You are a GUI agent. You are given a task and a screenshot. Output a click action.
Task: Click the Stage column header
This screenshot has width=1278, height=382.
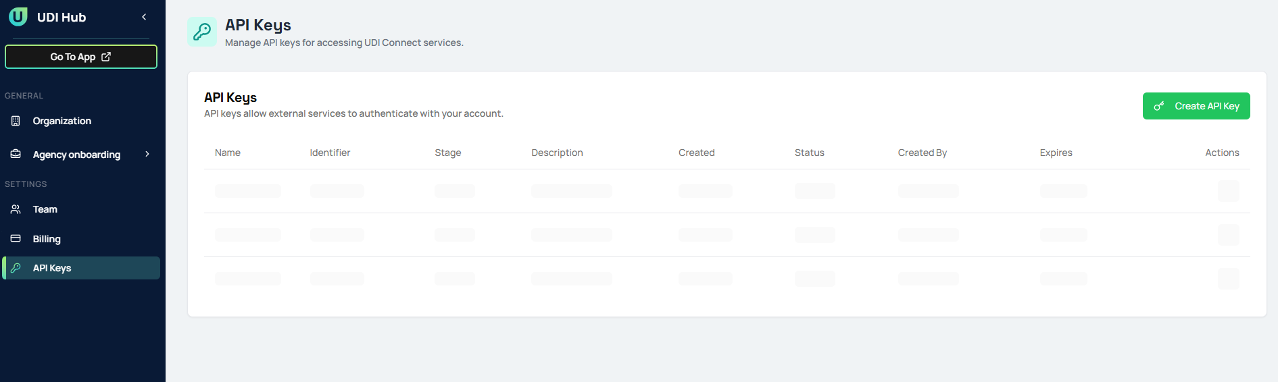tap(448, 153)
